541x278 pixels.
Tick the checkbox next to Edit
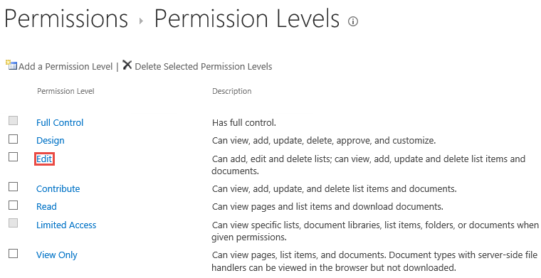(x=13, y=156)
